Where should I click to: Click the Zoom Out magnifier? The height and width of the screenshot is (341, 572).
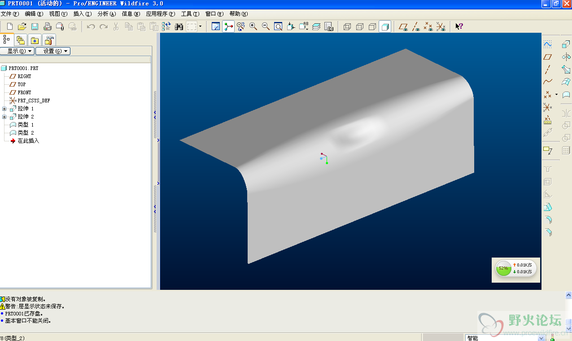tap(266, 26)
